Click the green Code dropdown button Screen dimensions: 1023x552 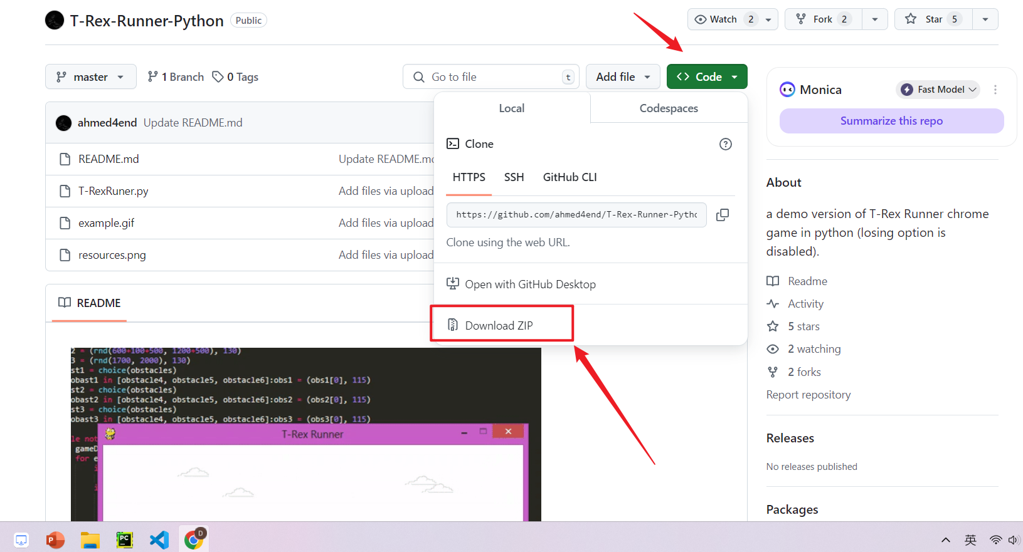click(707, 76)
